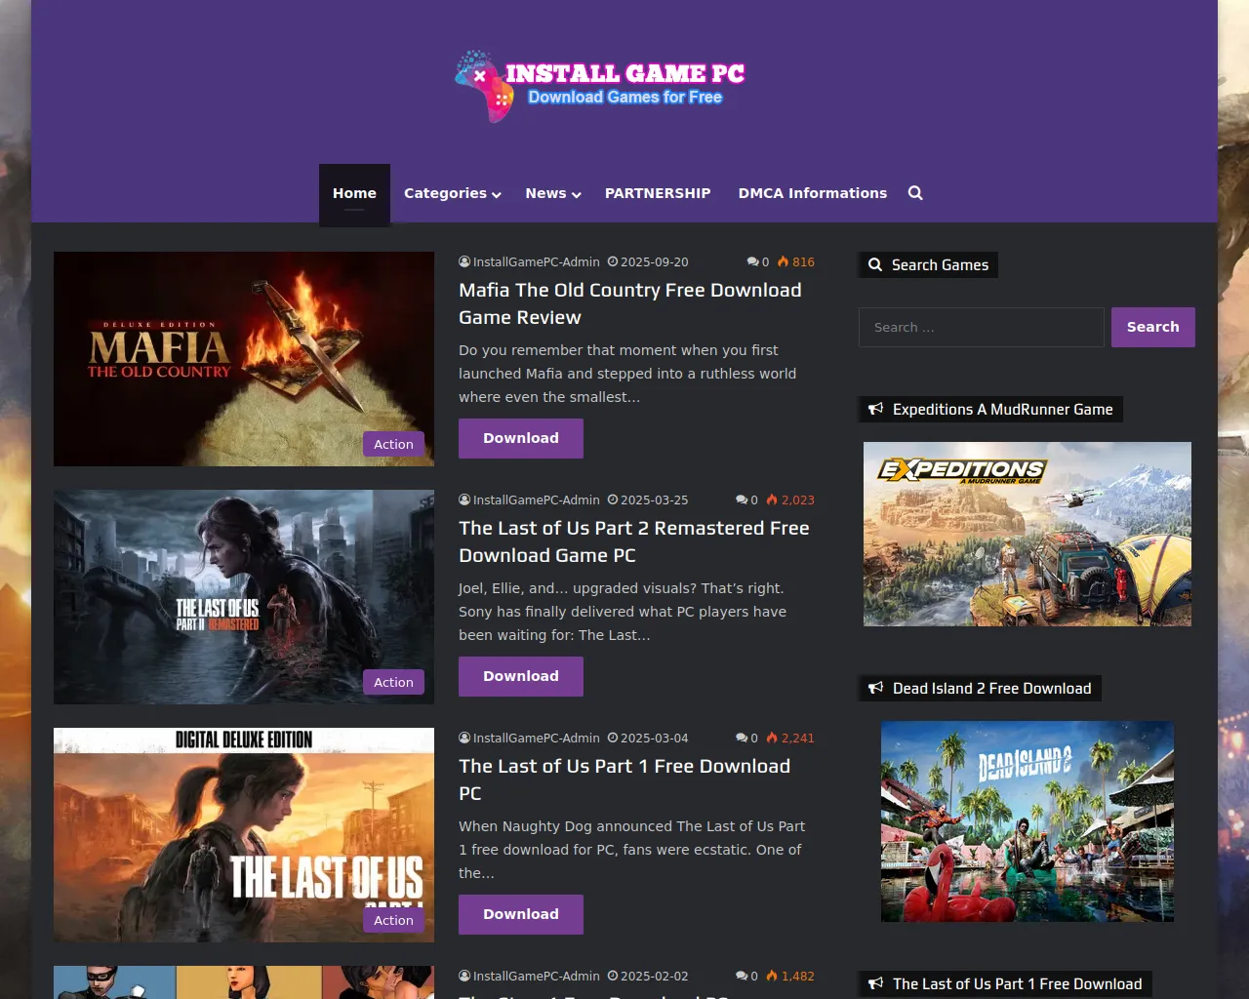Click author icon on Last of Us Part 1 post
The height and width of the screenshot is (999, 1249).
(464, 738)
